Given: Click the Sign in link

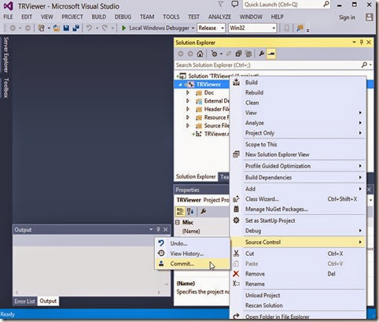Looking at the screenshot, I should coord(347,17).
